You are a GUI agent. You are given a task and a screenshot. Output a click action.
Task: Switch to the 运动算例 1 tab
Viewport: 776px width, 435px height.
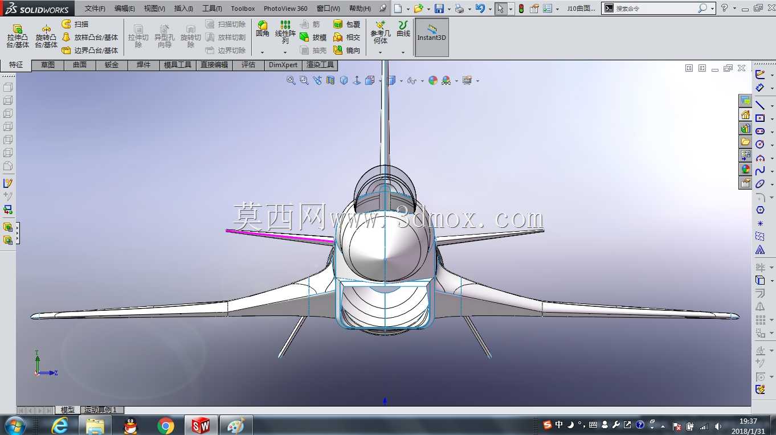(x=101, y=410)
